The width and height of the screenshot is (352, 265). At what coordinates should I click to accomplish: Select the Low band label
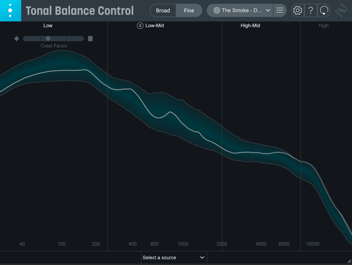pos(48,26)
